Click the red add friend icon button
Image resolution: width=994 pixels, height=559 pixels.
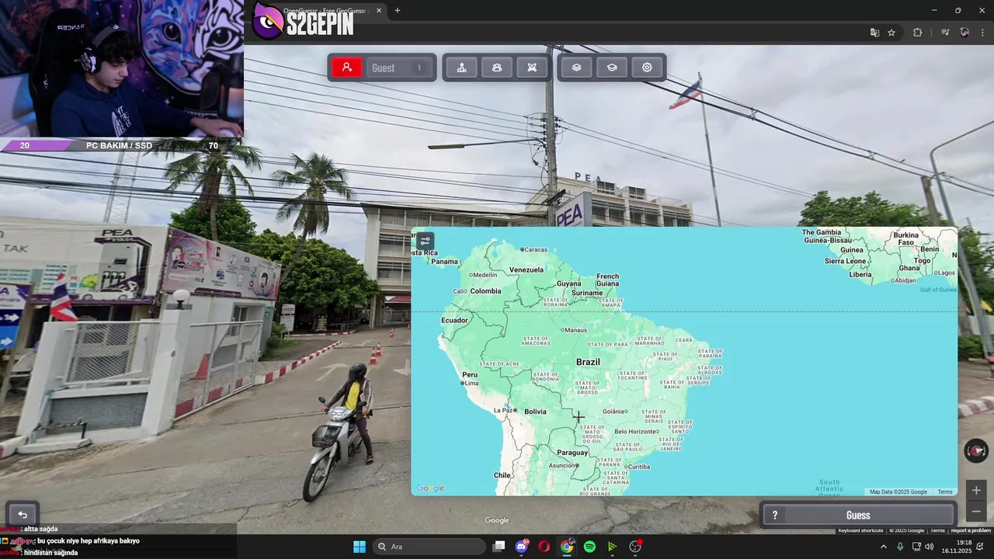pos(347,68)
